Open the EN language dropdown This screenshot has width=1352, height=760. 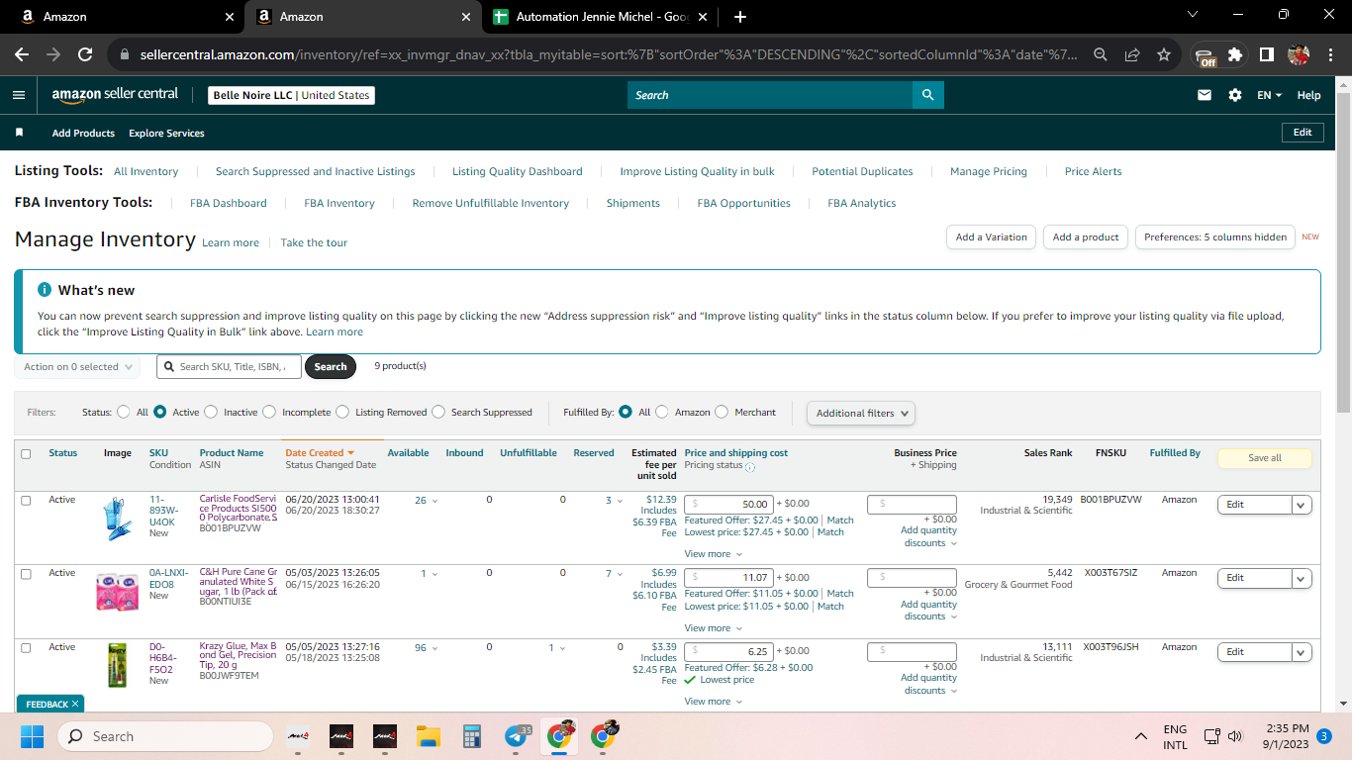point(1270,95)
